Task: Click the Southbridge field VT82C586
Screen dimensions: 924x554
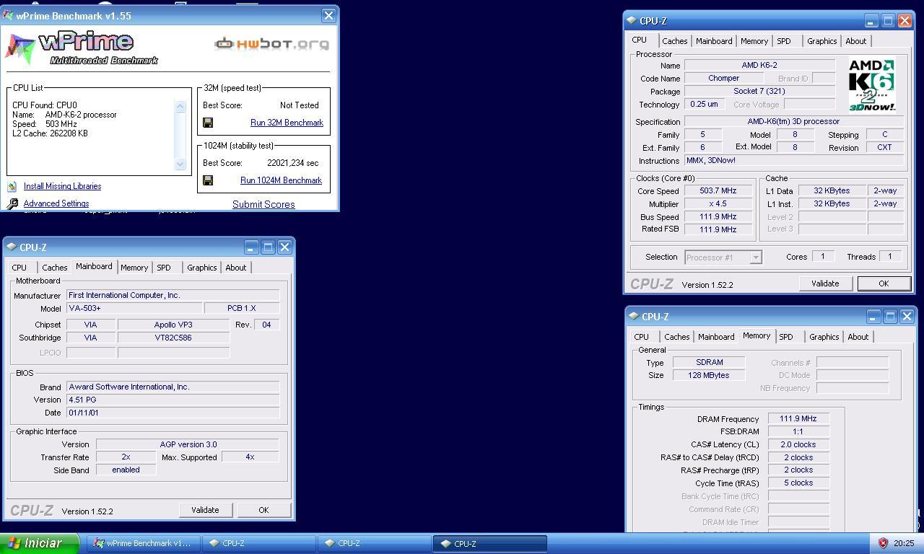Action: (x=173, y=338)
